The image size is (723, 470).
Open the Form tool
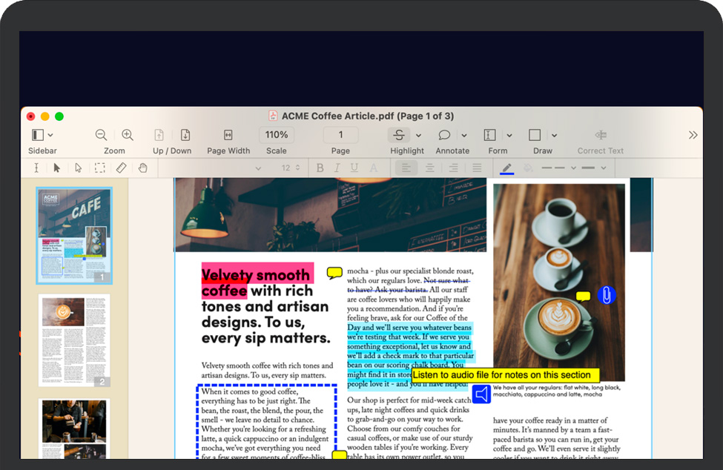coord(489,135)
